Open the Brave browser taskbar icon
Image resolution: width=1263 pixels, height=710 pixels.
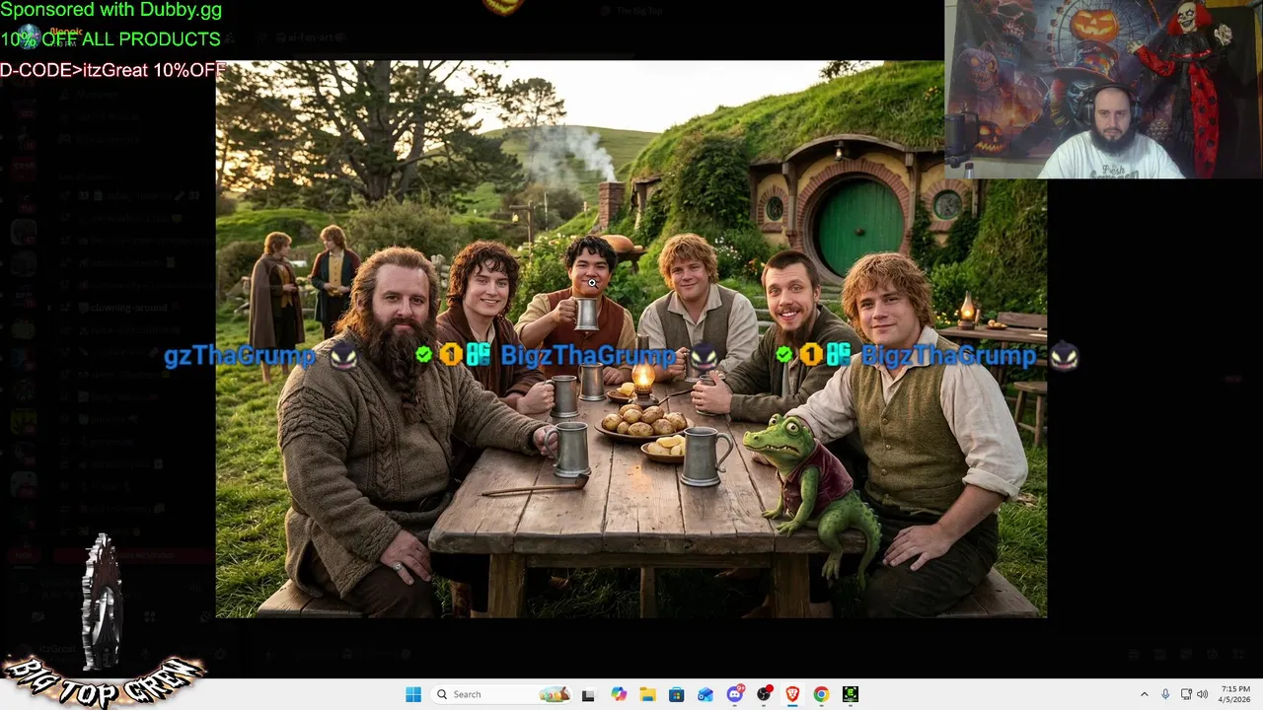(x=792, y=694)
